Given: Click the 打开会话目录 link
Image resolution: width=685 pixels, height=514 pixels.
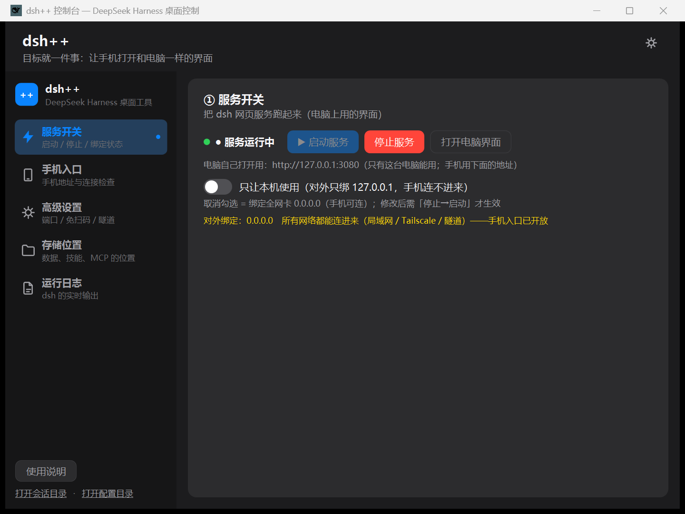Looking at the screenshot, I should pos(41,494).
